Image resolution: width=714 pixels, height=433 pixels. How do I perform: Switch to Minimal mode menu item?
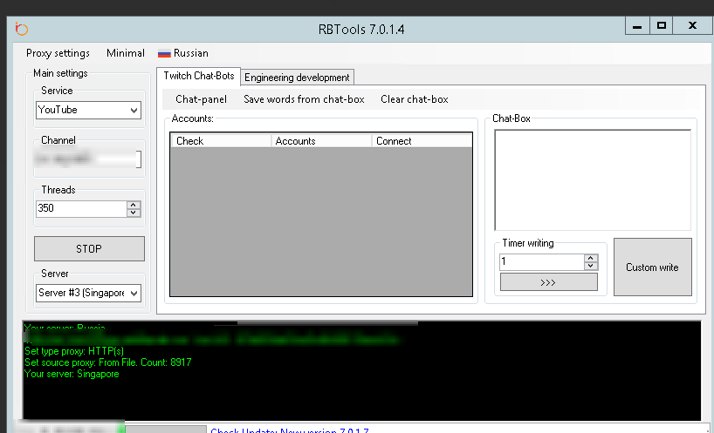pos(126,53)
